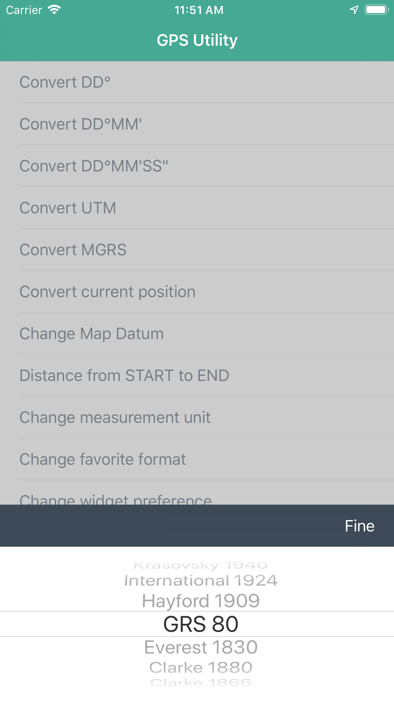Viewport: 394px width, 701px height.
Task: Tap the location arrow status icon
Action: coord(354,10)
